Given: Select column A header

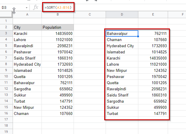Looking at the screenshot, I should [27, 15].
